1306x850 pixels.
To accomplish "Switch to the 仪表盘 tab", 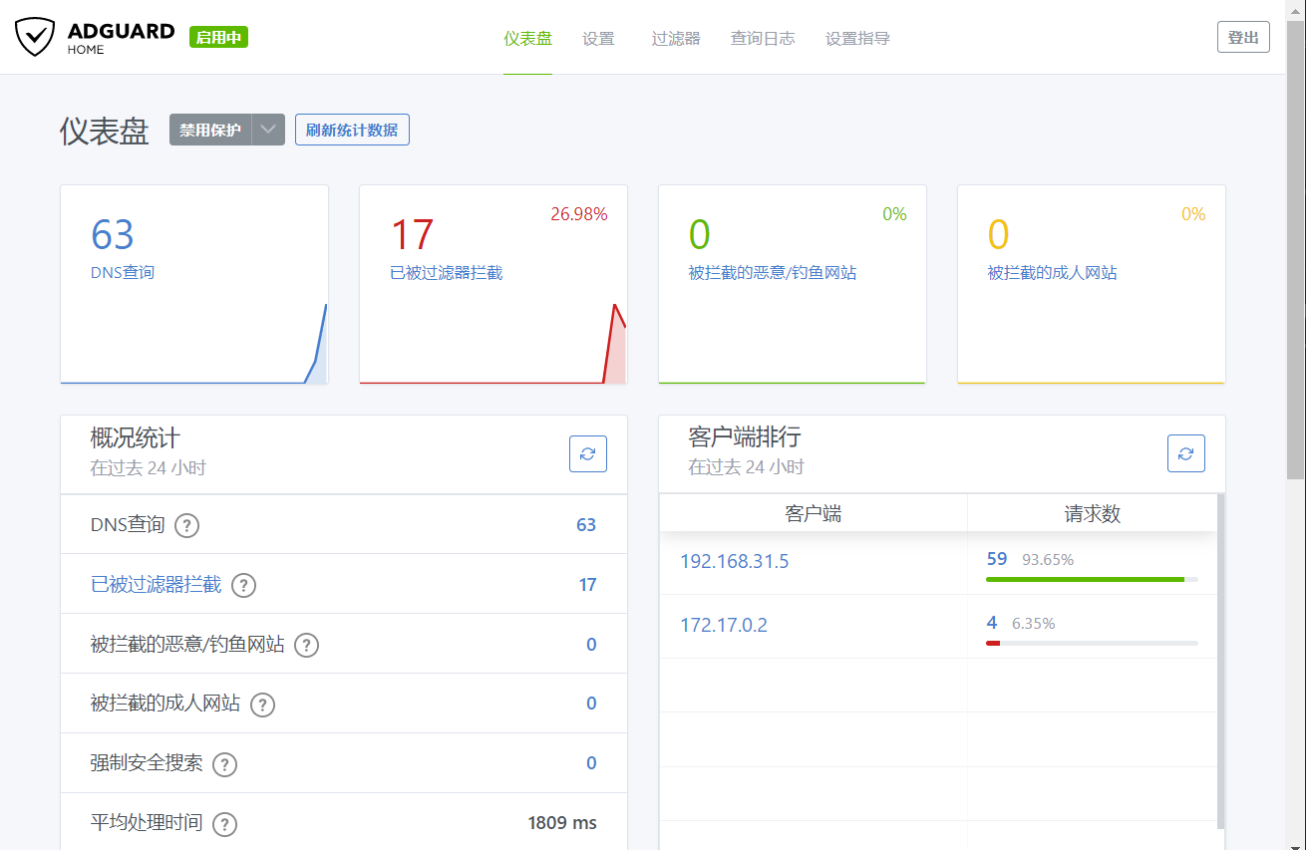I will [x=527, y=38].
